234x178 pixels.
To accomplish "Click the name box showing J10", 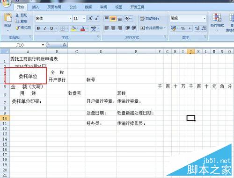I will pyautogui.click(x=22, y=45).
